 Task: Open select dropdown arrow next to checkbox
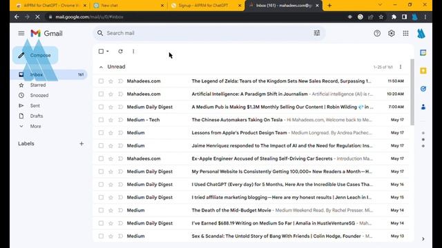tap(108, 51)
